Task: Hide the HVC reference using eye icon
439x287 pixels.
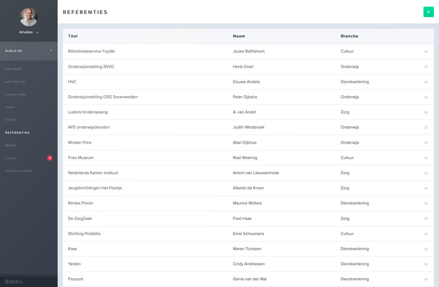Action: click(426, 82)
